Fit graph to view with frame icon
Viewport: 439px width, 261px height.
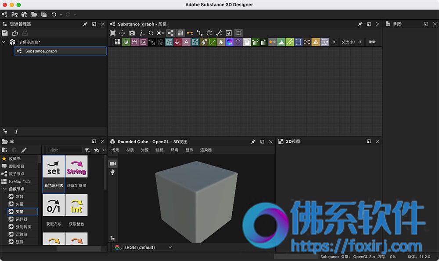tap(112, 33)
